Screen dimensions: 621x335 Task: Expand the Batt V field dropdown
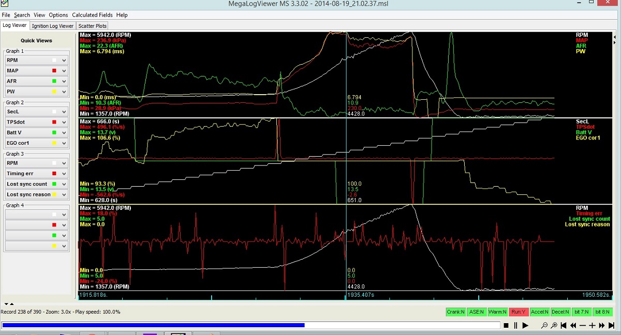pyautogui.click(x=64, y=132)
